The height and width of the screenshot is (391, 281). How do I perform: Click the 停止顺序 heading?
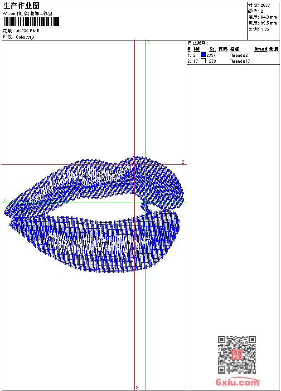198,43
